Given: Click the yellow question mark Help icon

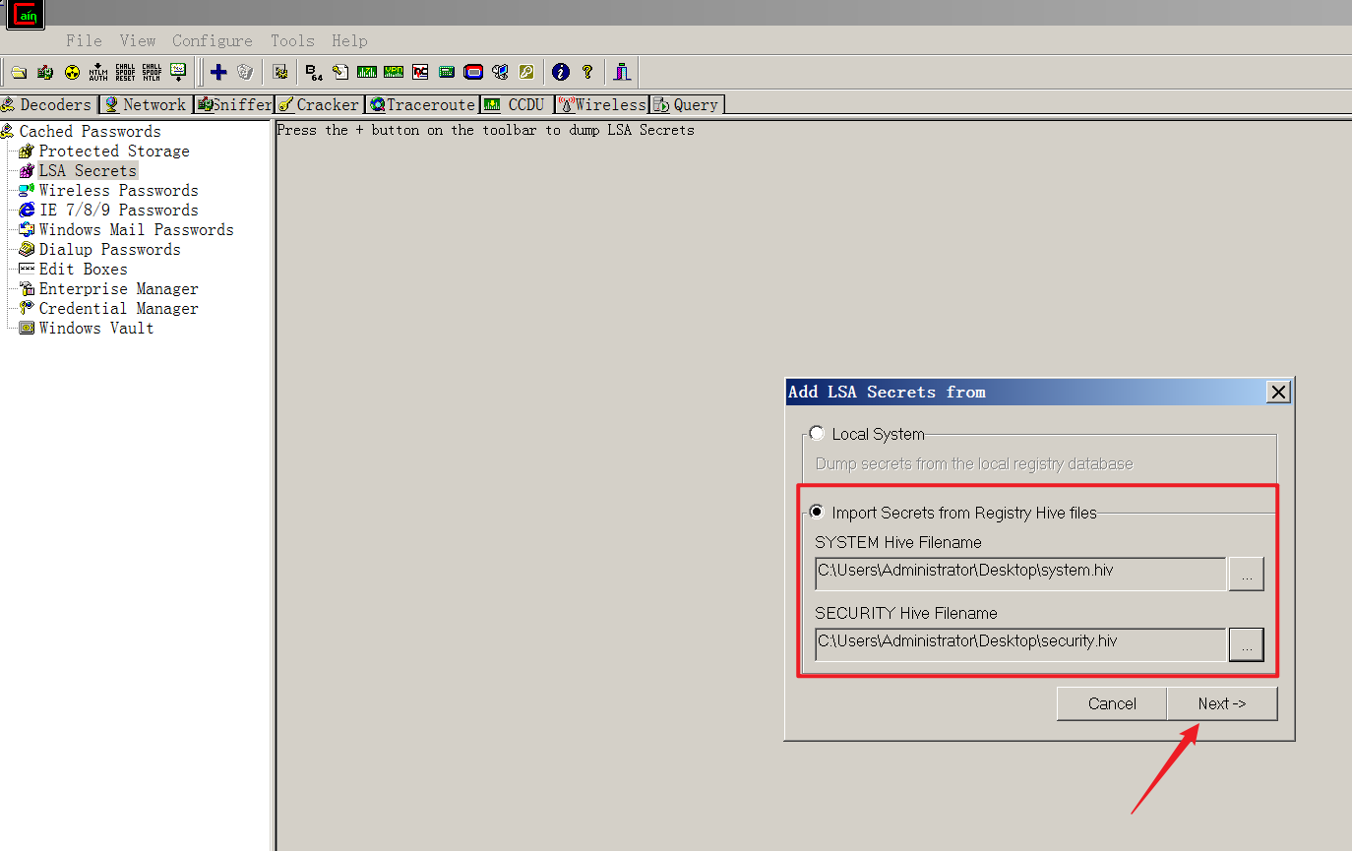Looking at the screenshot, I should [x=587, y=72].
